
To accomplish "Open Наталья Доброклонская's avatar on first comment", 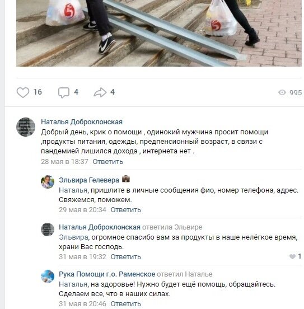I will click(x=26, y=127).
